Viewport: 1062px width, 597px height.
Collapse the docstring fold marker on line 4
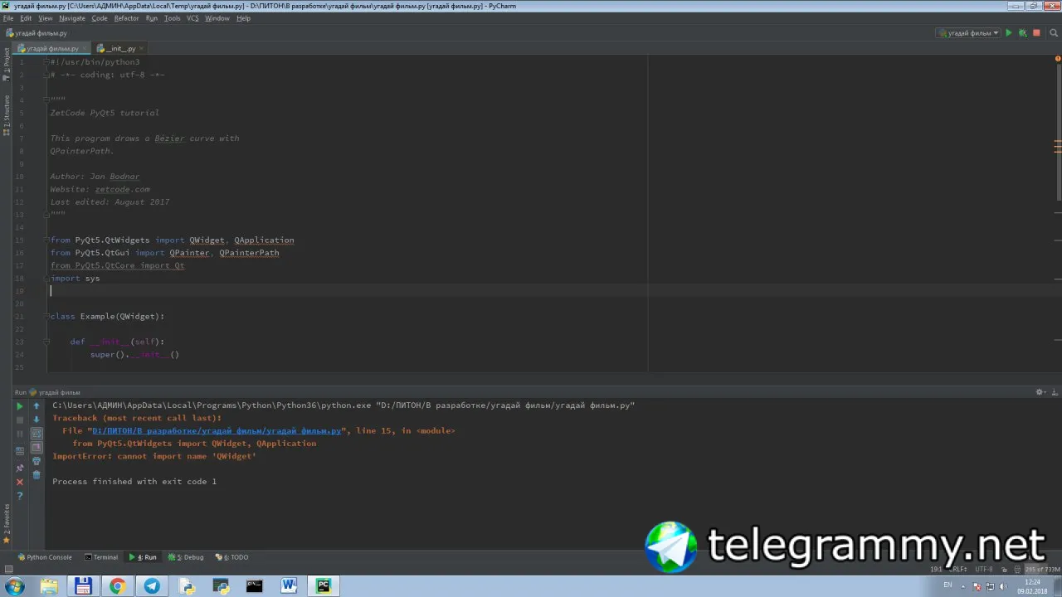(47, 100)
